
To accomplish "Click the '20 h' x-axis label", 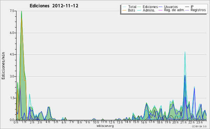I will click(x=175, y=122).
